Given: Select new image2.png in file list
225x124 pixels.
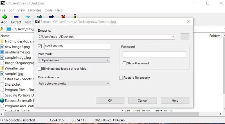Looking at the screenshot, I should point(17,47).
